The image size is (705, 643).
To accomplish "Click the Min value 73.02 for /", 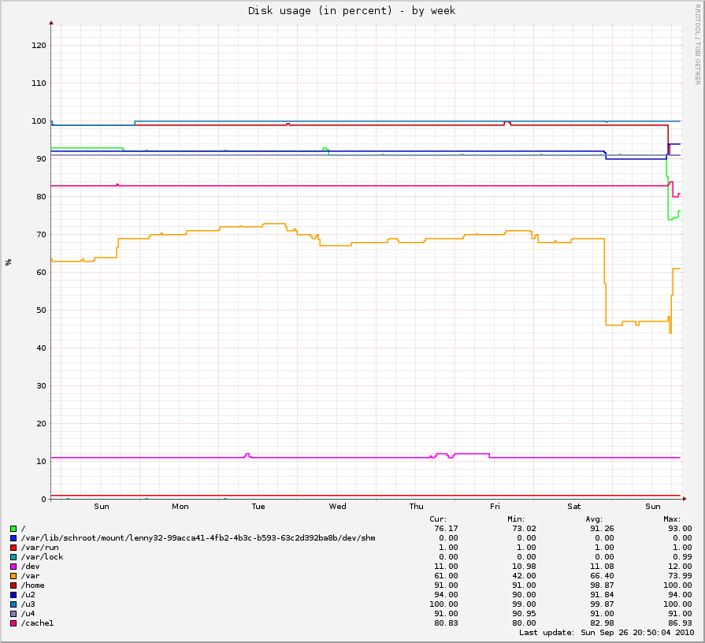I will click(x=524, y=529).
